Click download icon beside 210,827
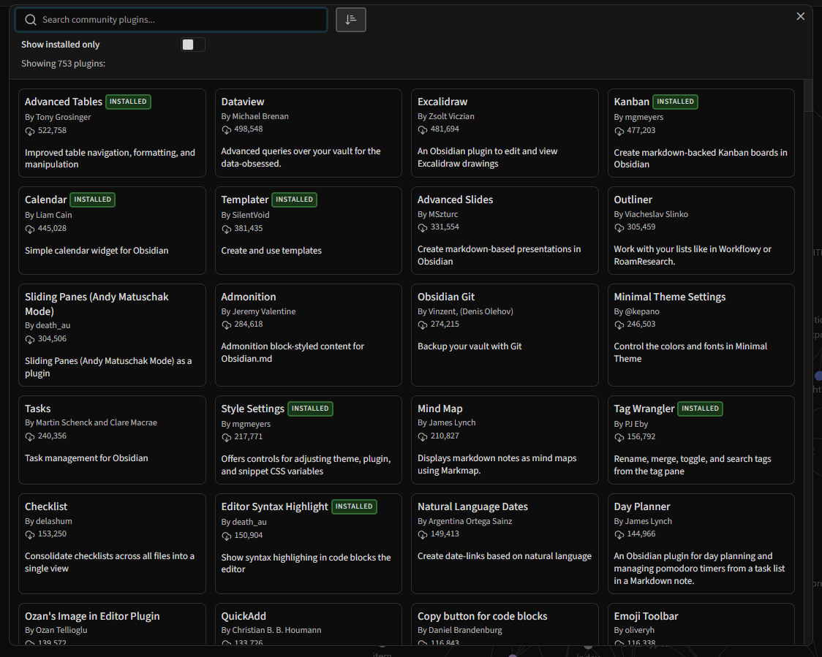 tap(423, 436)
